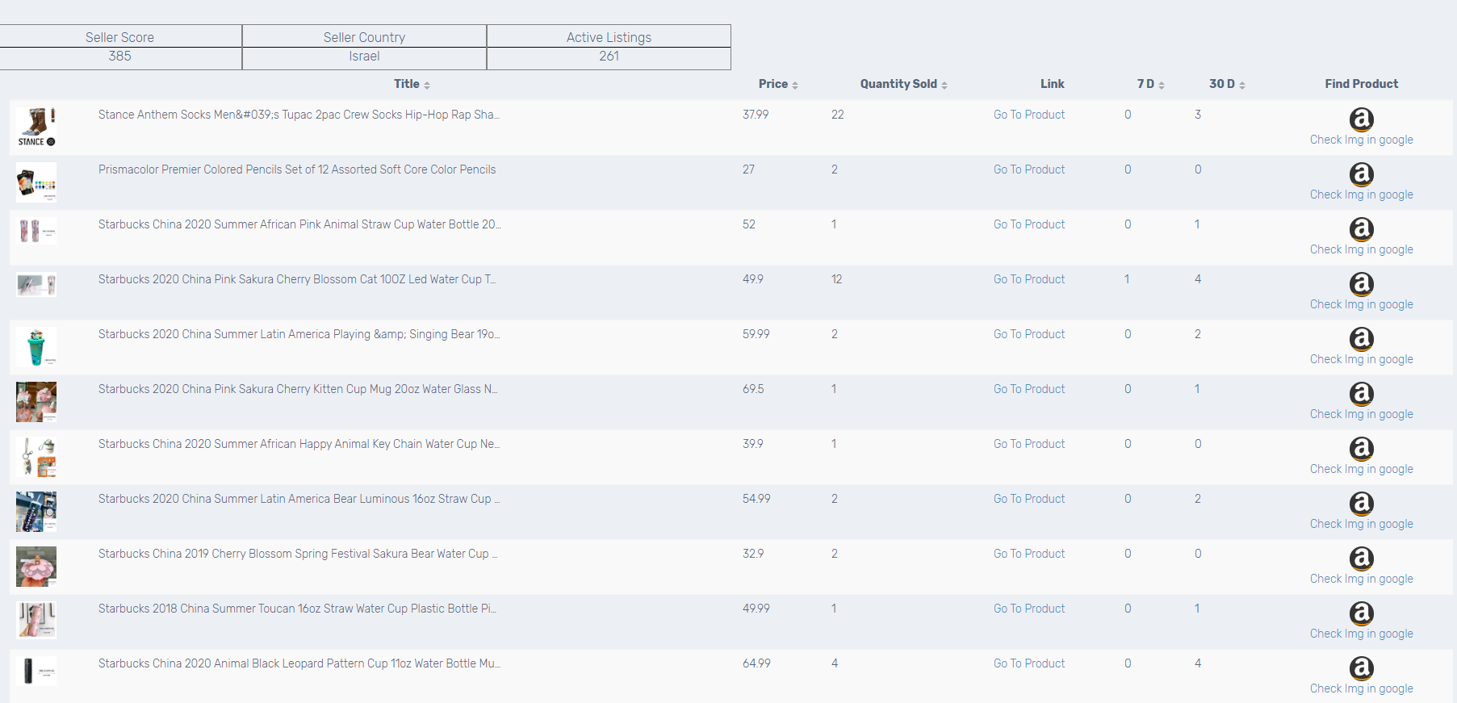Open Go To Product for Black Leopard Cup
This screenshot has width=1457, height=703.
point(1029,663)
